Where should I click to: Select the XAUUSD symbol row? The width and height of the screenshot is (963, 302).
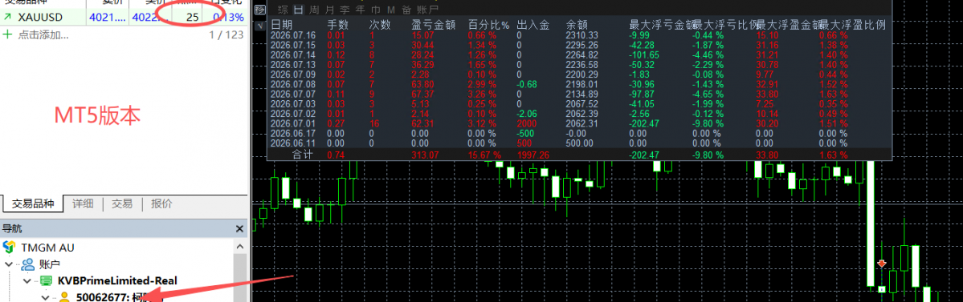pyautogui.click(x=124, y=17)
